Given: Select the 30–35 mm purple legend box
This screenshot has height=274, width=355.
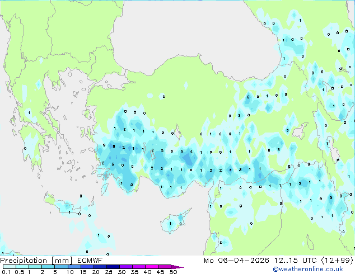Looking at the screenshot, I should click(125, 267).
